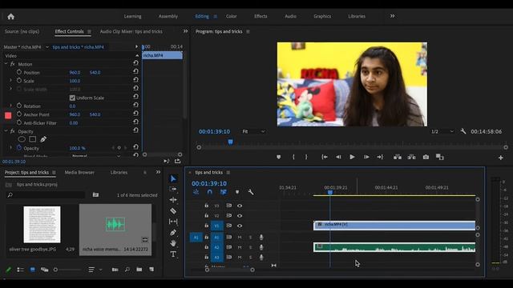The height and width of the screenshot is (288, 513).
Task: Open the Master richa.MP4 clip dropdown
Action: pyautogui.click(x=47, y=47)
